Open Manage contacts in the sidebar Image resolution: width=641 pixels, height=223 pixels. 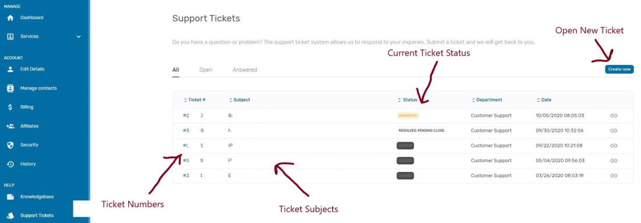point(38,88)
